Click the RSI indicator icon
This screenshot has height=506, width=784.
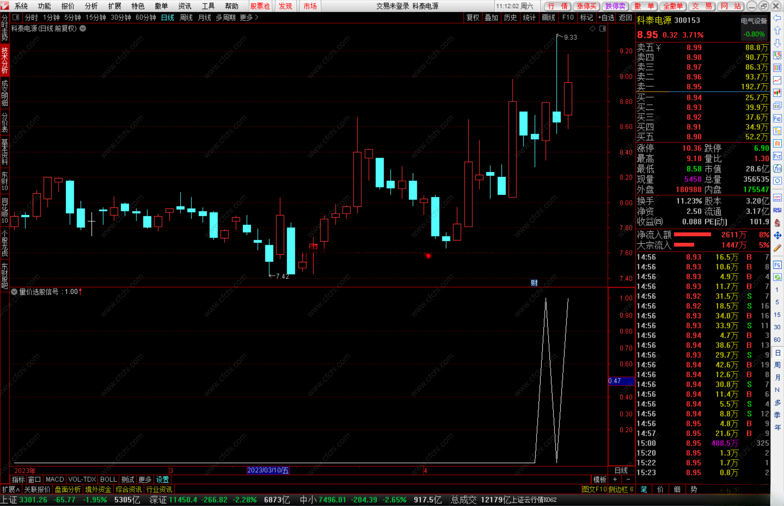click(x=777, y=210)
